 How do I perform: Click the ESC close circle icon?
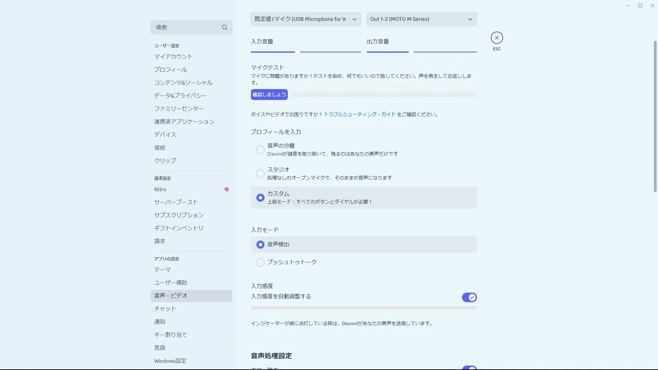[x=497, y=38]
